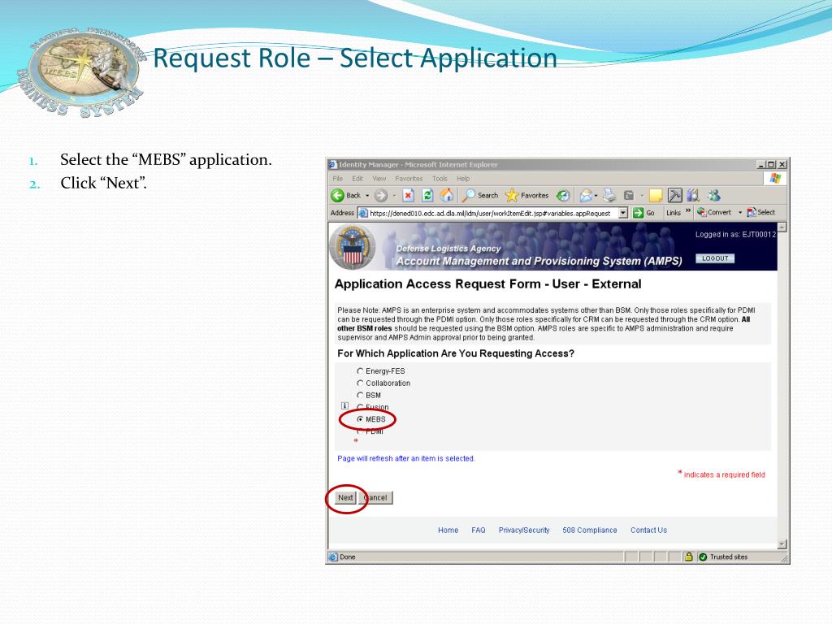832x624 pixels.
Task: Click the Convert toolbar icon
Action: (x=714, y=212)
